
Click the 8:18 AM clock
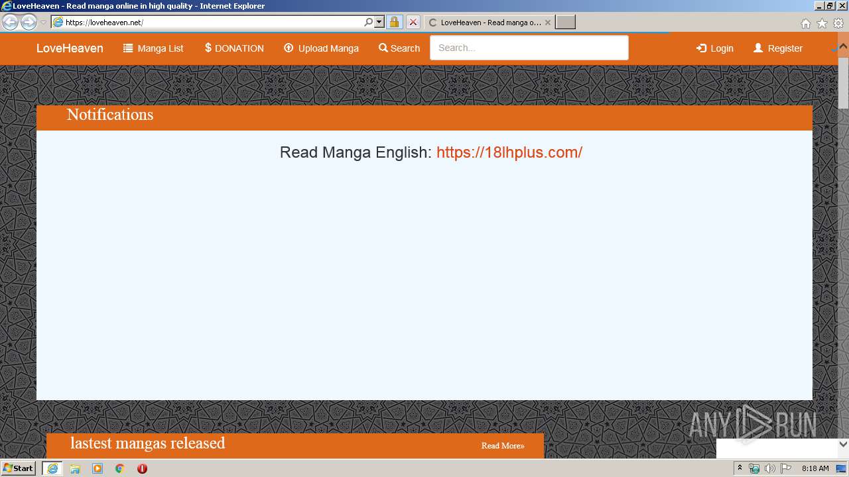tap(815, 468)
